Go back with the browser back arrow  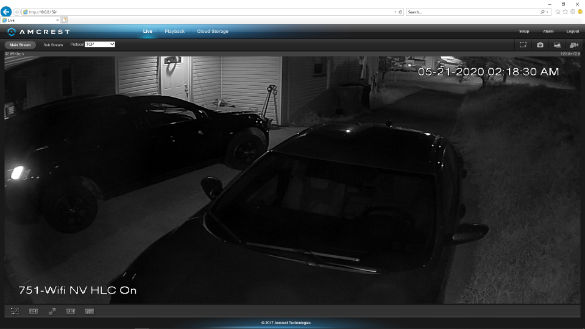6,12
